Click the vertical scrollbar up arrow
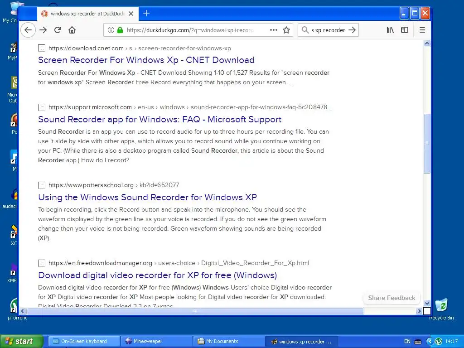 click(x=427, y=43)
